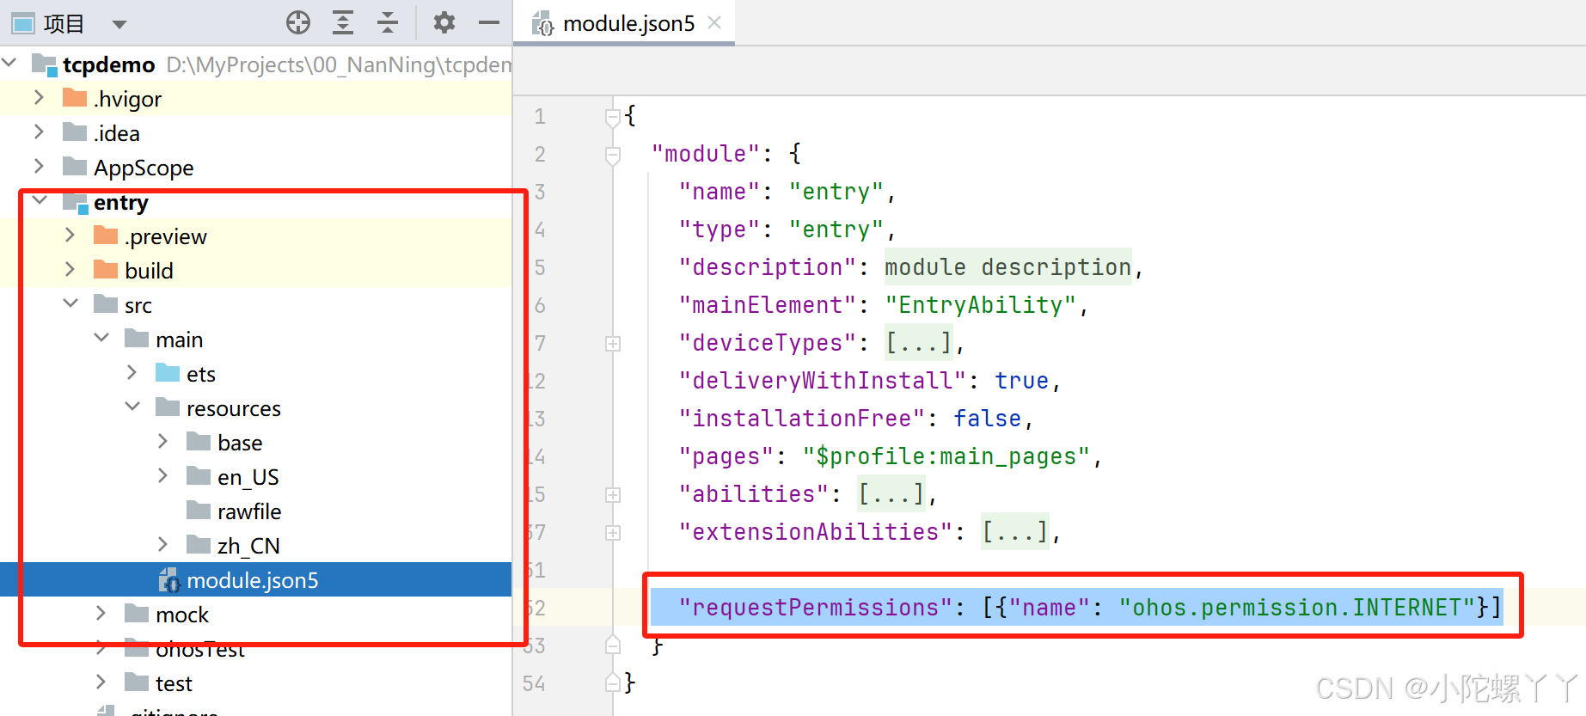Image resolution: width=1586 pixels, height=716 pixels.
Task: Click the Collapse All toolbar icon
Action: (x=388, y=23)
